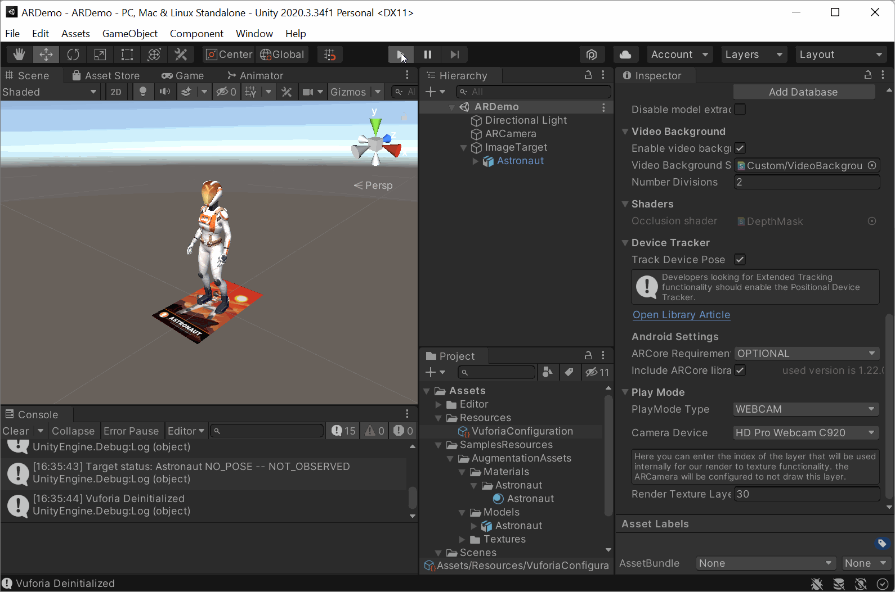Toggle the Global handle rotation button
895x592 pixels.
(x=283, y=55)
